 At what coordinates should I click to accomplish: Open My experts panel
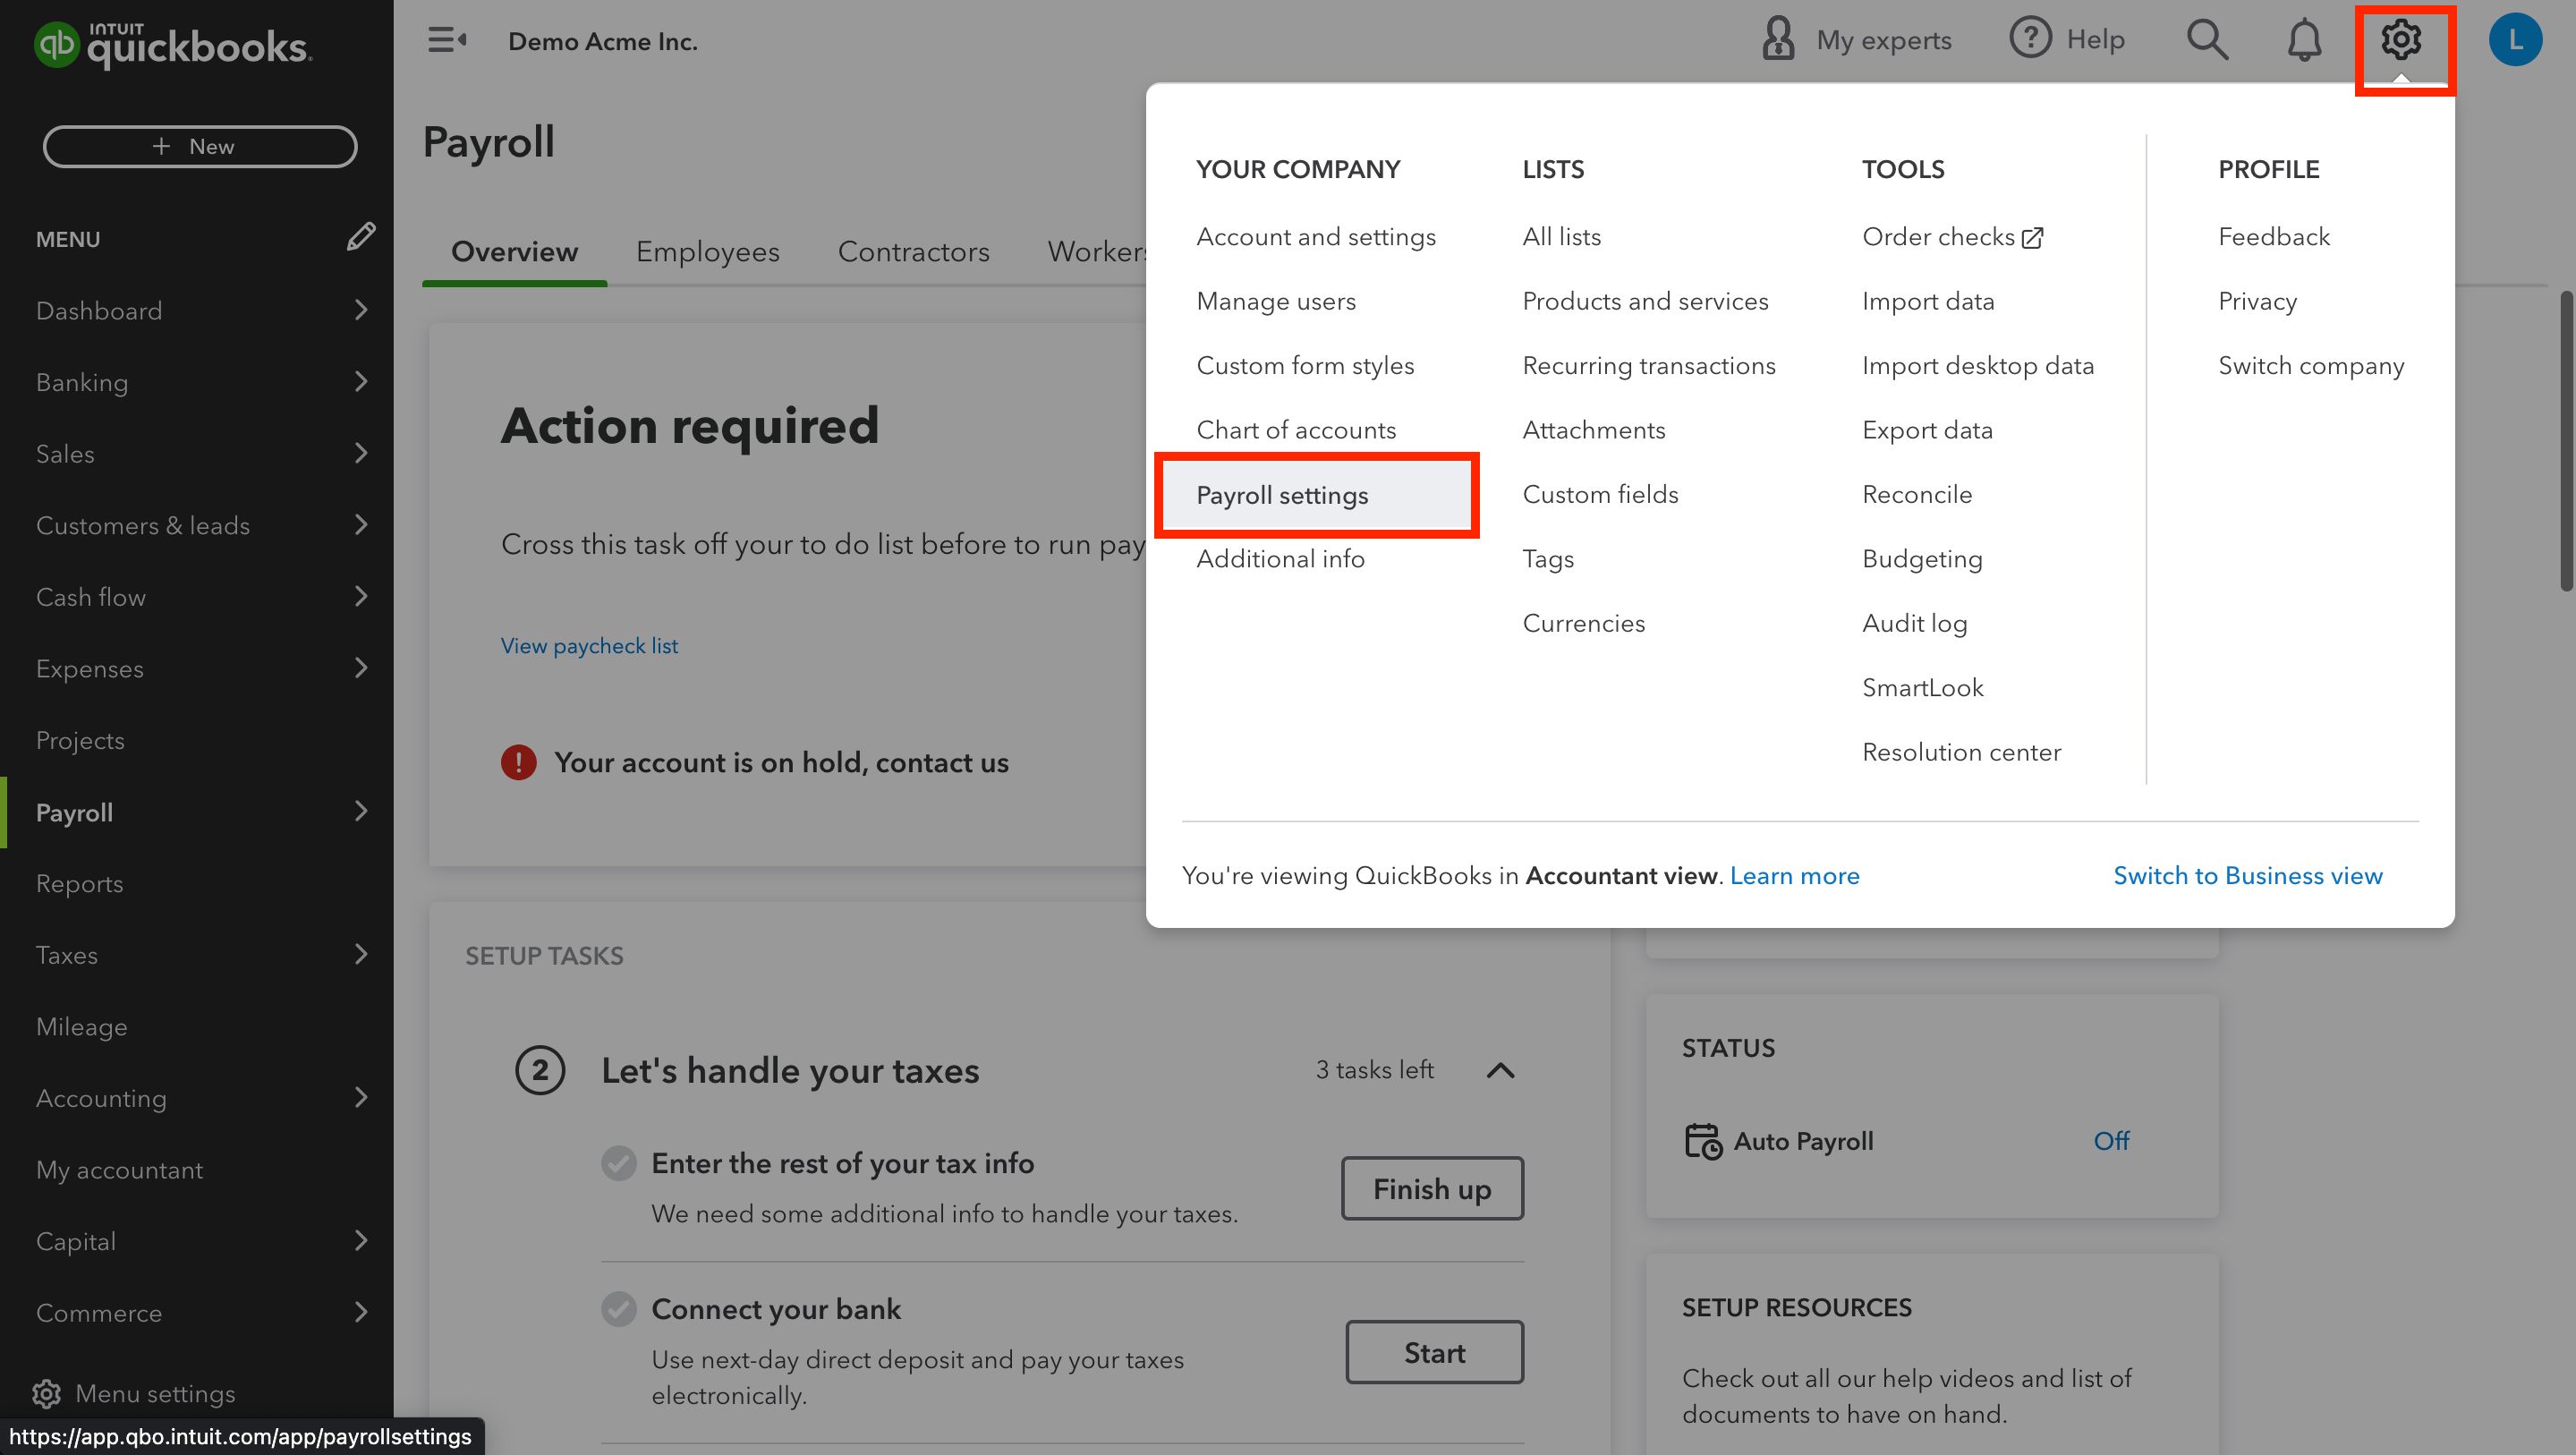(1855, 40)
